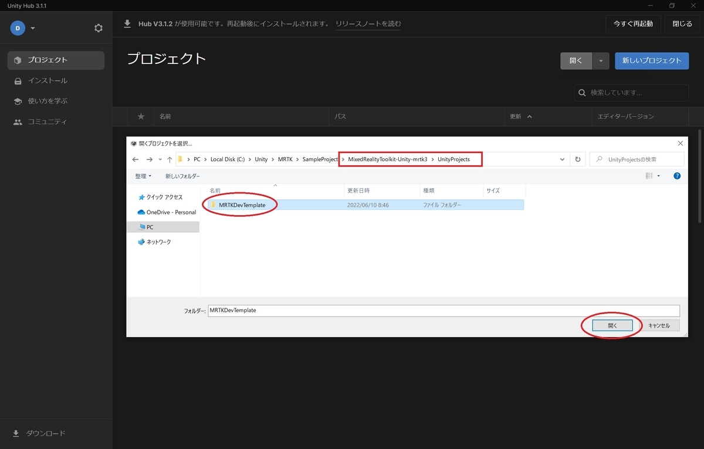Click Unity breadcrumb segment

coord(261,159)
